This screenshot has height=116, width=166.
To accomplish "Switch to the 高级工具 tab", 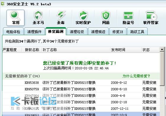I will point(137,31).
